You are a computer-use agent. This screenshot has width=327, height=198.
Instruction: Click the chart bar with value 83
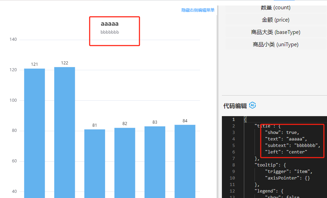155,162
